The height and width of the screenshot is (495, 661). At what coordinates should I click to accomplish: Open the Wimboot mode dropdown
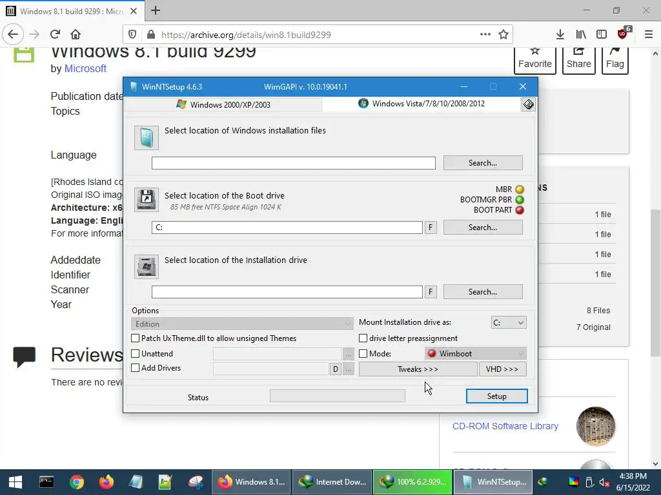(476, 354)
